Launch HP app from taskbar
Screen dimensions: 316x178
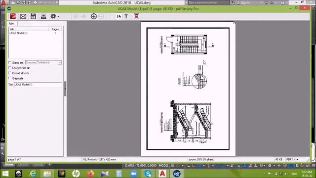click(x=76, y=174)
